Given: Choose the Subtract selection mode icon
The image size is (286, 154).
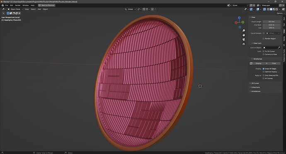Looking at the screenshot, I should 14,13.
